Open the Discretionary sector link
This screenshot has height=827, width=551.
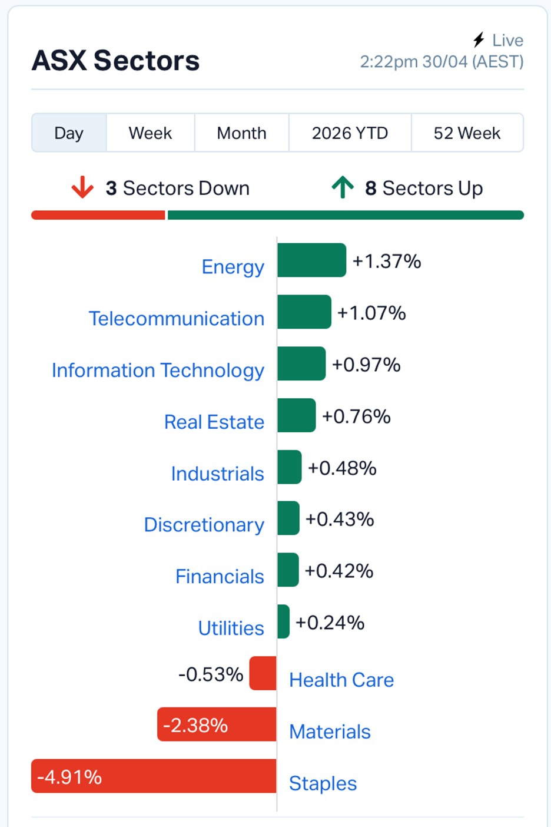(204, 525)
